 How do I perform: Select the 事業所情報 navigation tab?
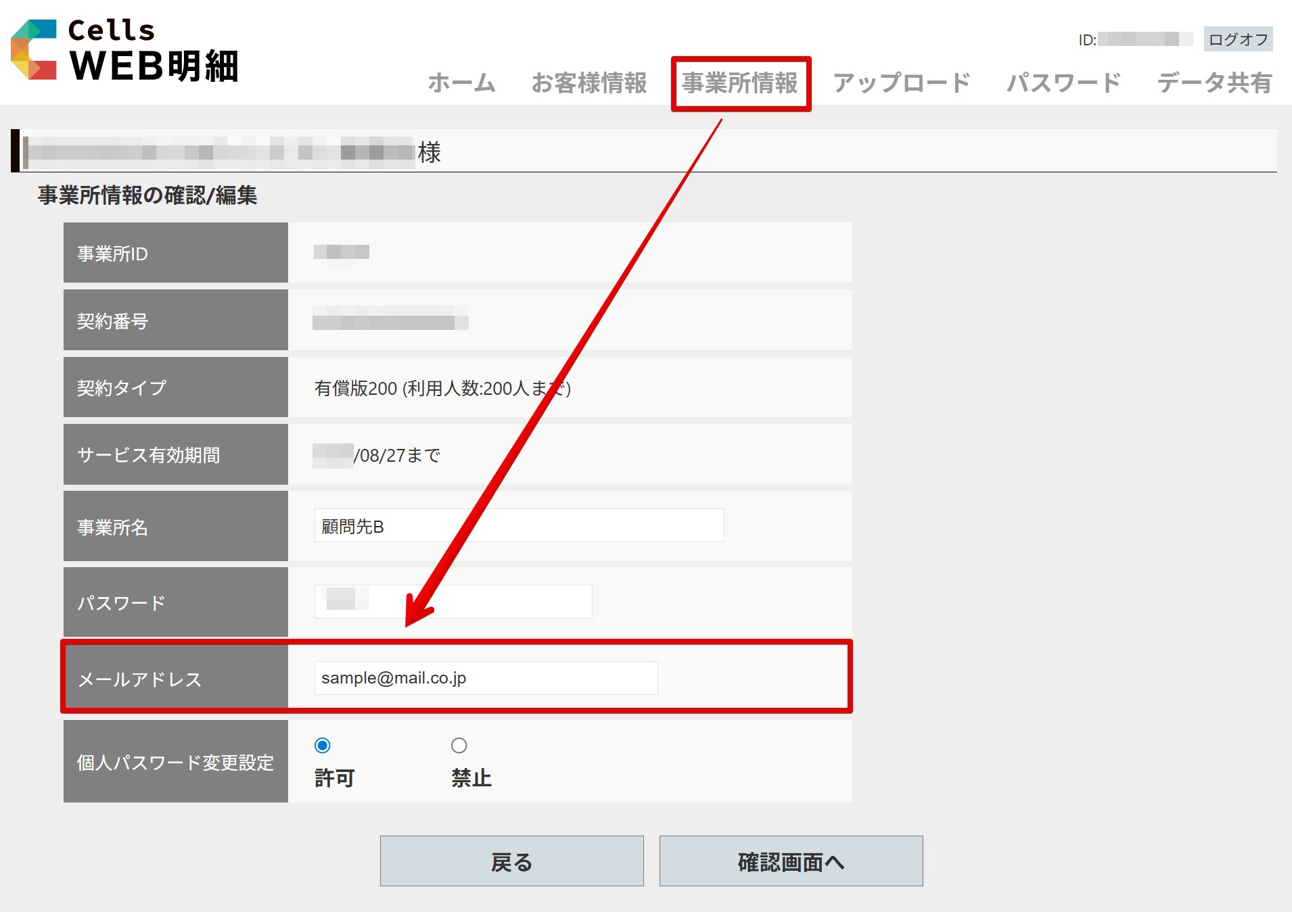pos(740,83)
